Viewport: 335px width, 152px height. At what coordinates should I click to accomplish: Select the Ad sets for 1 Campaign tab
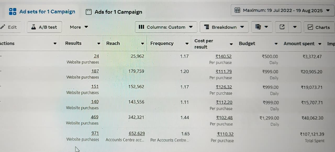(x=47, y=12)
